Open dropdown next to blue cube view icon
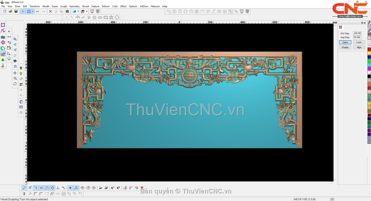Screen dimensions: 371x201 pyautogui.click(x=78, y=11)
